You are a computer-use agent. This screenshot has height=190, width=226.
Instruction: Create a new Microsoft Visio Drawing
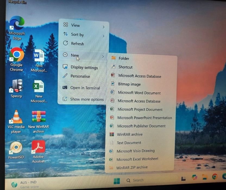(x=140, y=151)
